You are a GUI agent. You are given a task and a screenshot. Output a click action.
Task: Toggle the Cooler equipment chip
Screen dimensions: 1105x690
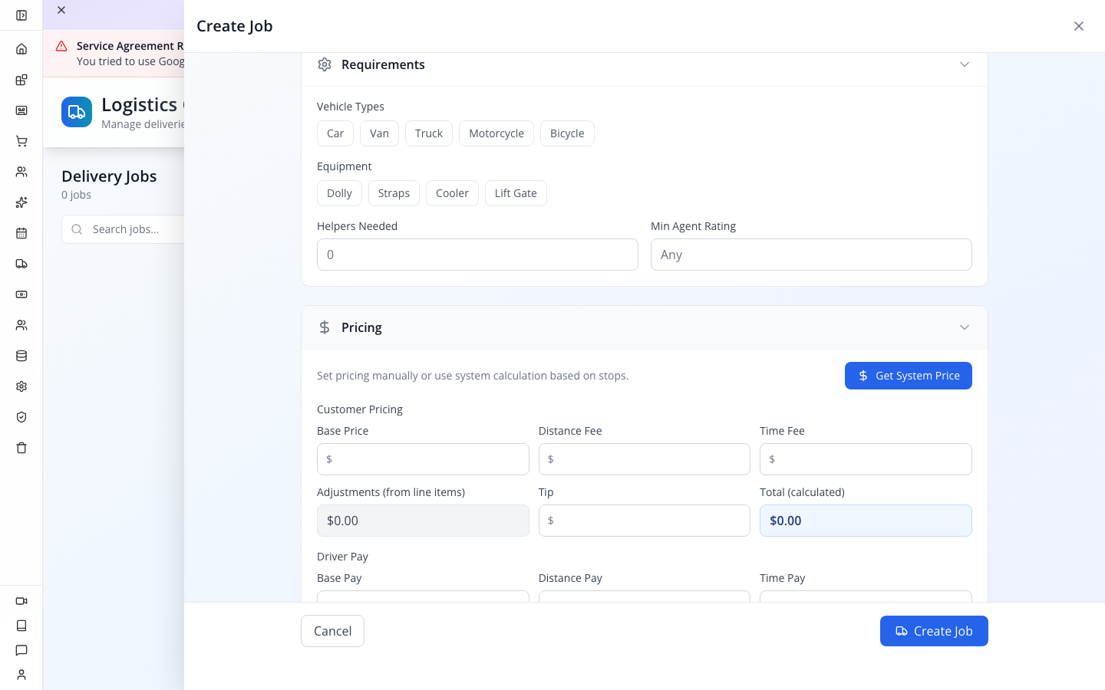coord(452,193)
